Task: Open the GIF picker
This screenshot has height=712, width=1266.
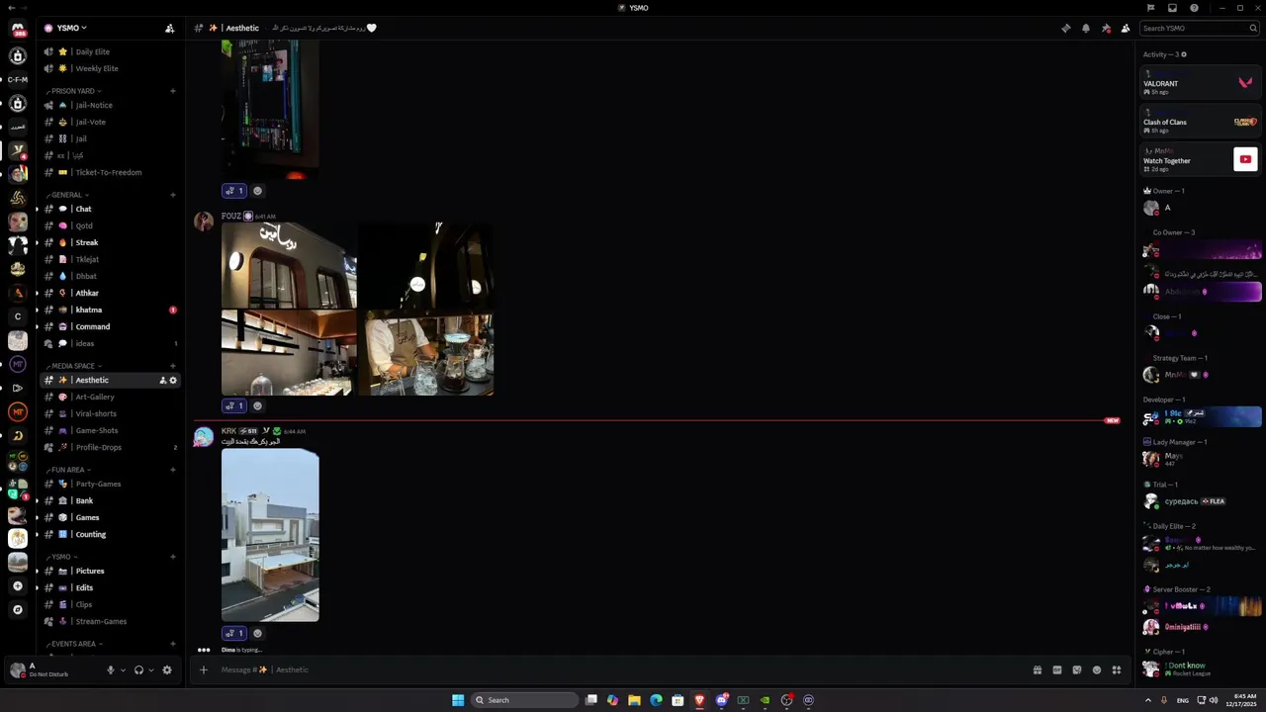Action: (1057, 669)
